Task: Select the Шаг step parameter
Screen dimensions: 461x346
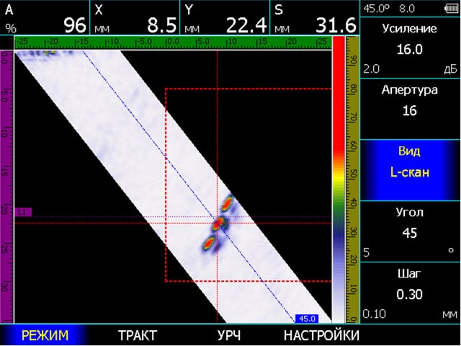Action: click(410, 293)
